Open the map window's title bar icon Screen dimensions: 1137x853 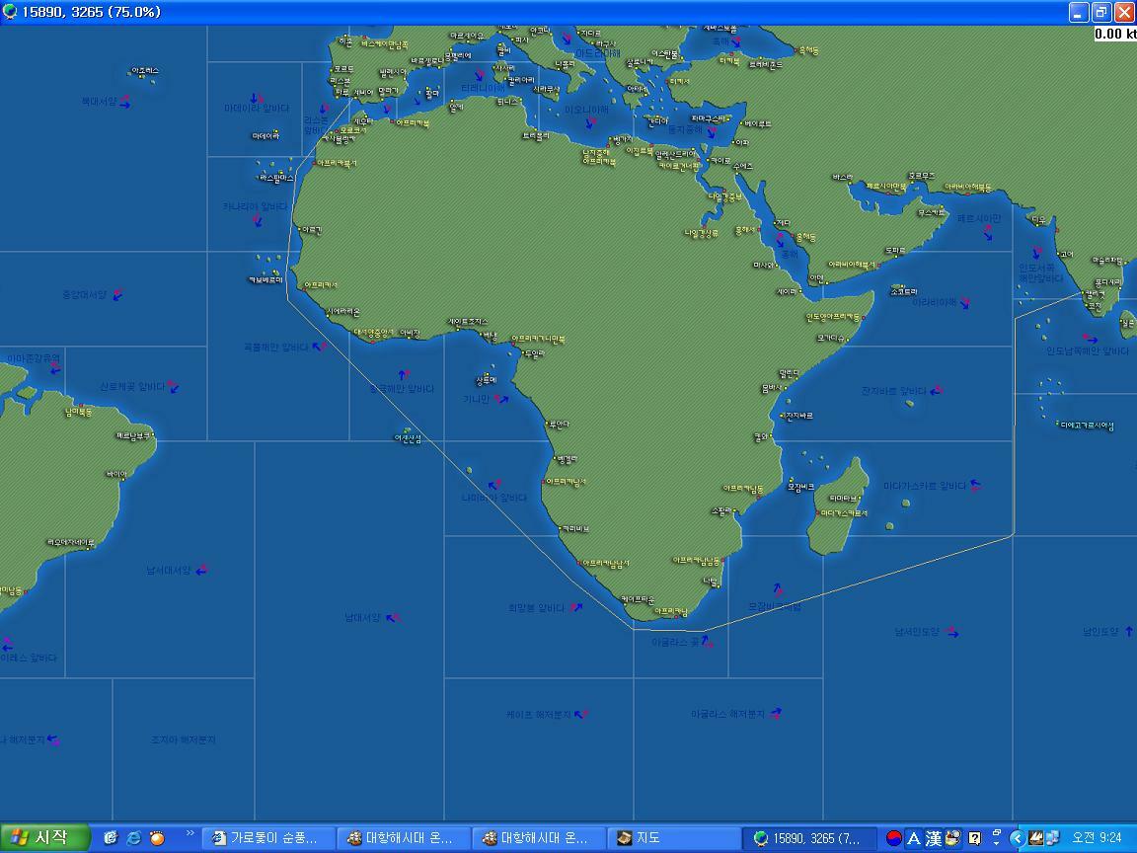click(11, 12)
